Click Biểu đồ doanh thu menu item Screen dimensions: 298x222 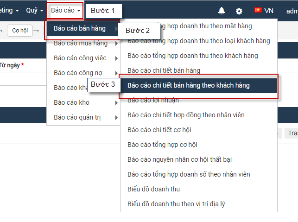153,189
